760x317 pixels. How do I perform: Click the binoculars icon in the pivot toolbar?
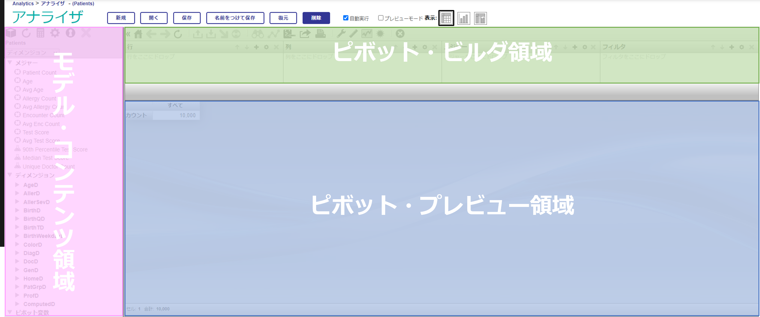(257, 34)
